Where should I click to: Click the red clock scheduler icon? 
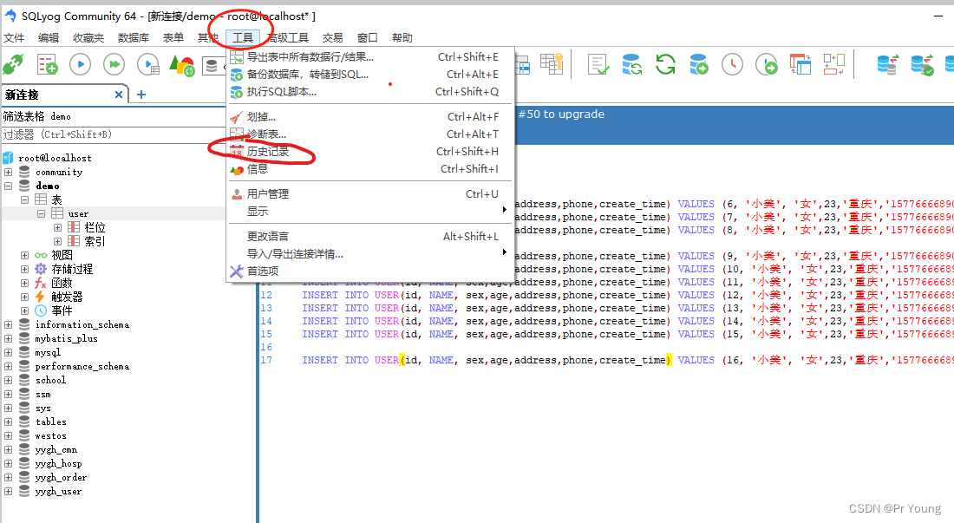coord(732,64)
